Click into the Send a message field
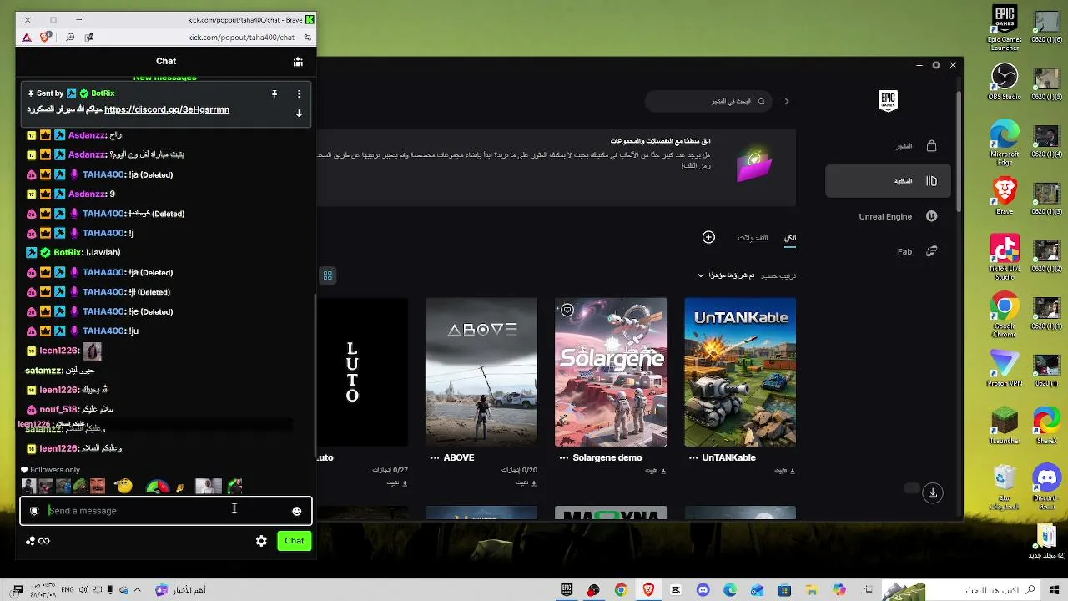This screenshot has height=601, width=1068. (166, 511)
